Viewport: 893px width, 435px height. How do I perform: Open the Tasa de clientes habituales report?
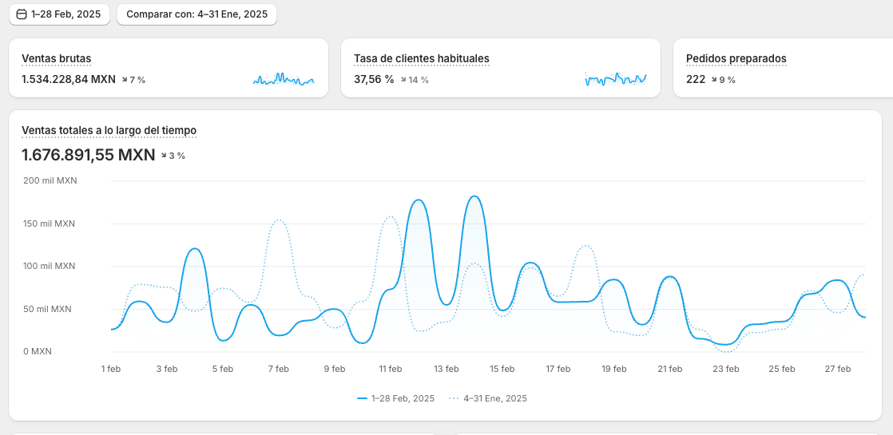click(x=421, y=58)
